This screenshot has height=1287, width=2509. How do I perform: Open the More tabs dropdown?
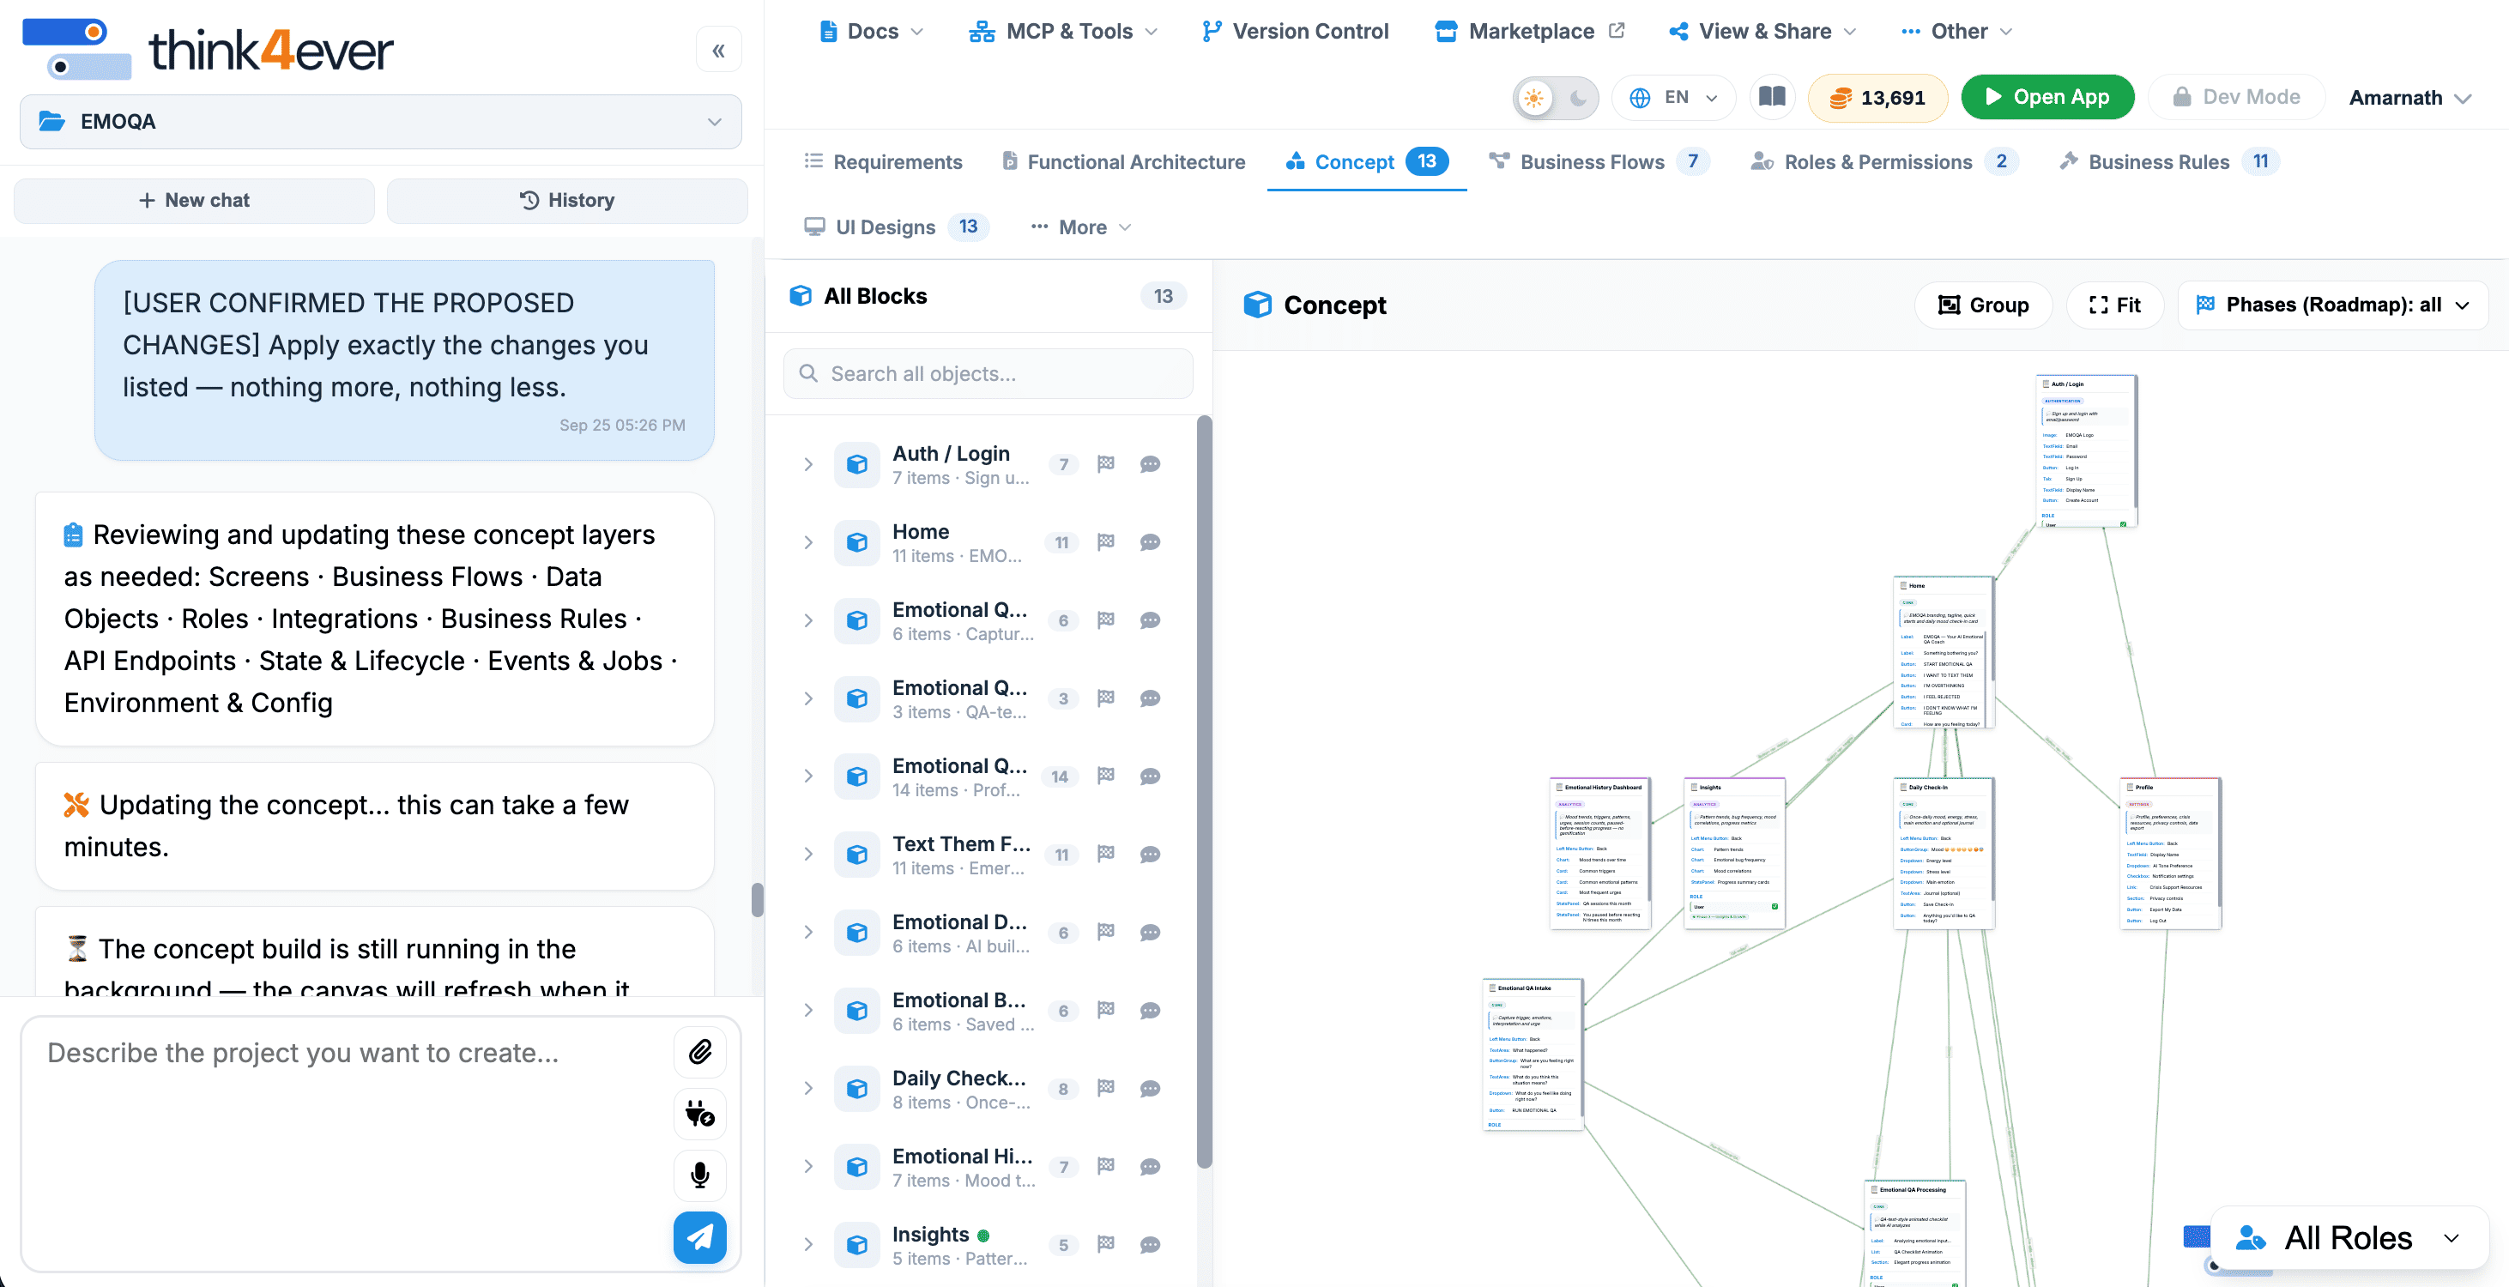point(1080,227)
